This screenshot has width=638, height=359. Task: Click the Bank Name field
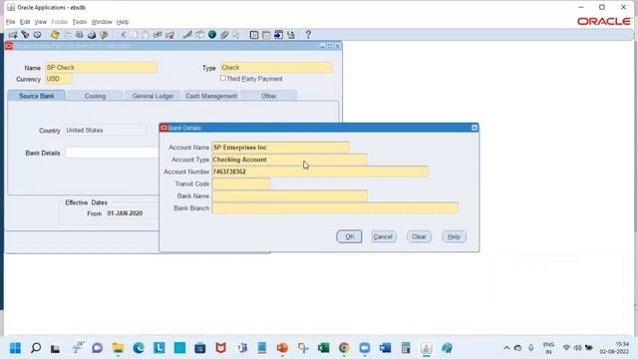click(289, 196)
